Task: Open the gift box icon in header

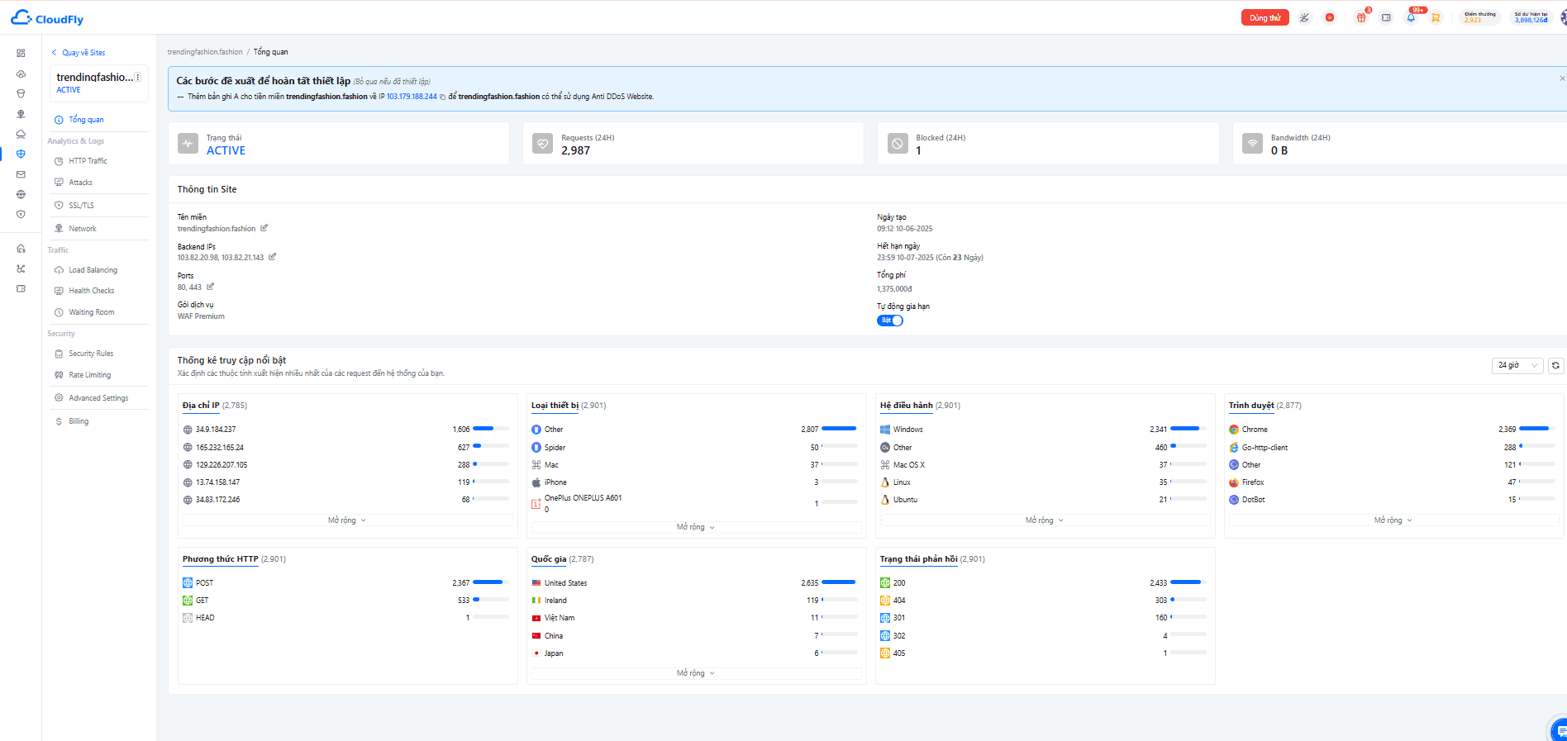Action: [x=1361, y=17]
